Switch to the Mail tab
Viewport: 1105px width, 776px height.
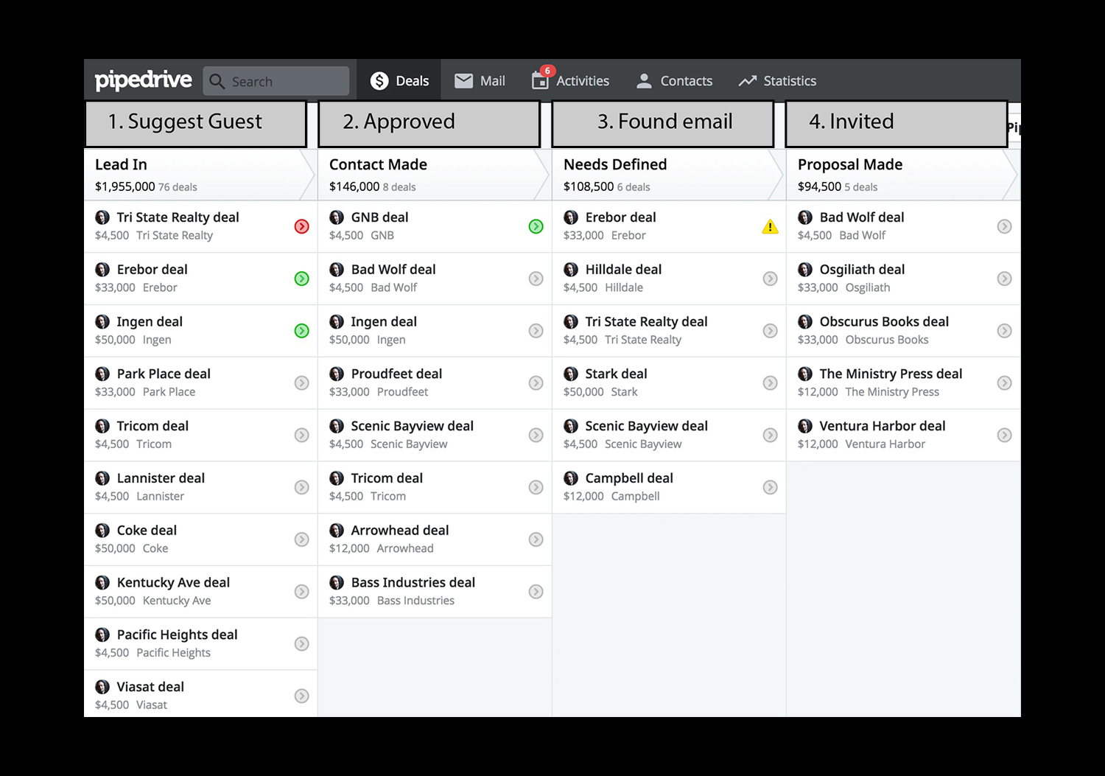(480, 80)
